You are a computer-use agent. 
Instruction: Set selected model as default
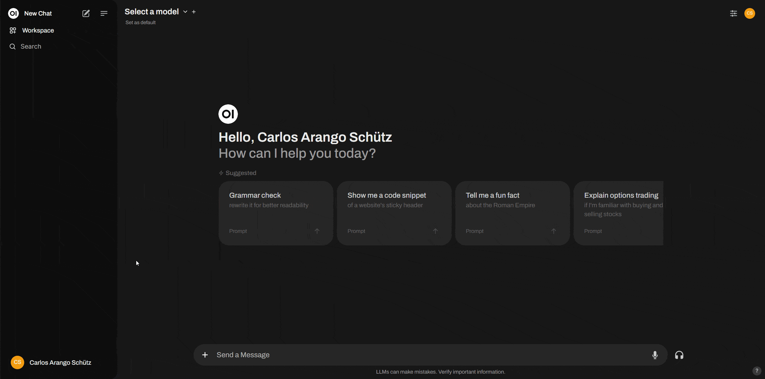click(x=140, y=22)
